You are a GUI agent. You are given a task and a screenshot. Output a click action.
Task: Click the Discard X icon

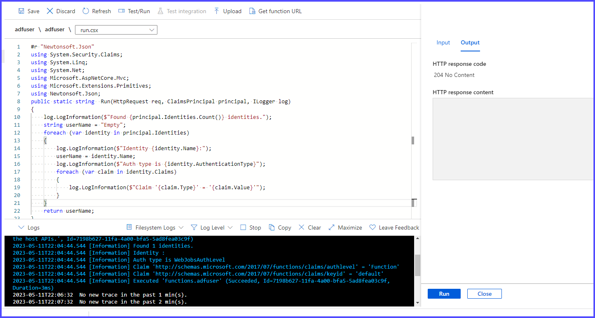50,11
